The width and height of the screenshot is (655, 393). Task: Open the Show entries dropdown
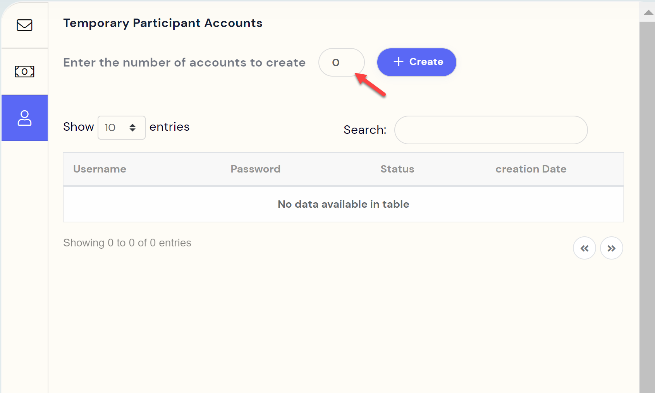point(121,127)
